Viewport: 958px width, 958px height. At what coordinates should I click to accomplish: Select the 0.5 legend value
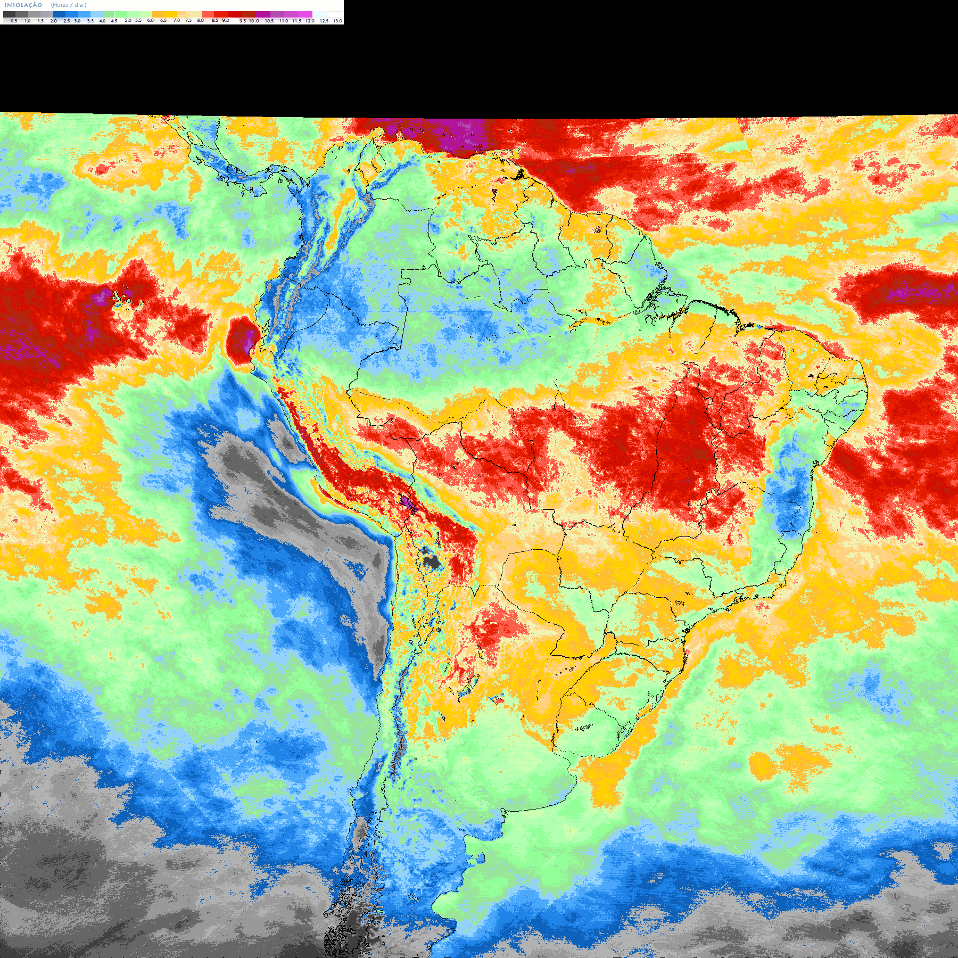pos(14,21)
